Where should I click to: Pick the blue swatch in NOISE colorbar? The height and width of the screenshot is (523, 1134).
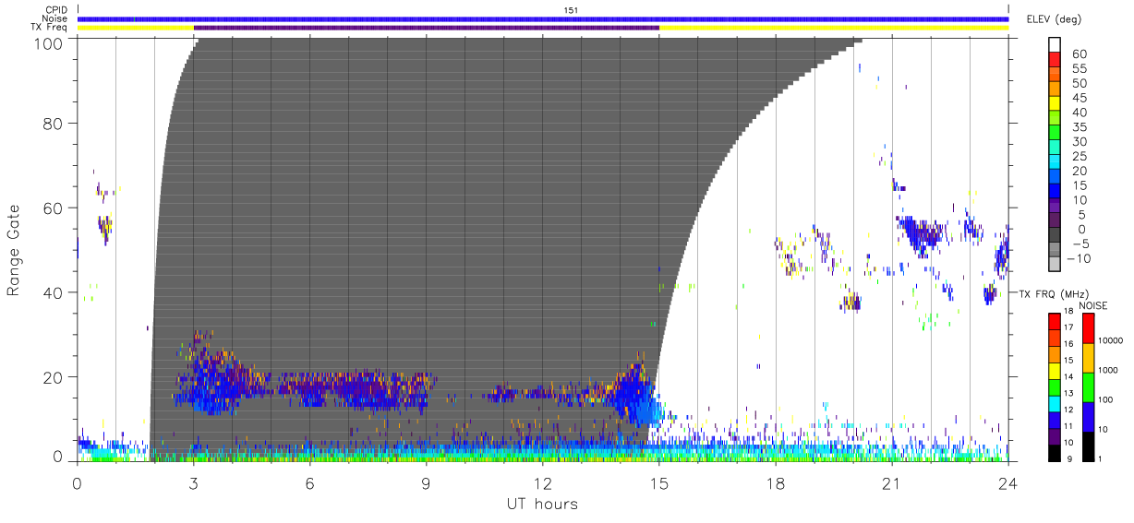pyautogui.click(x=1088, y=416)
